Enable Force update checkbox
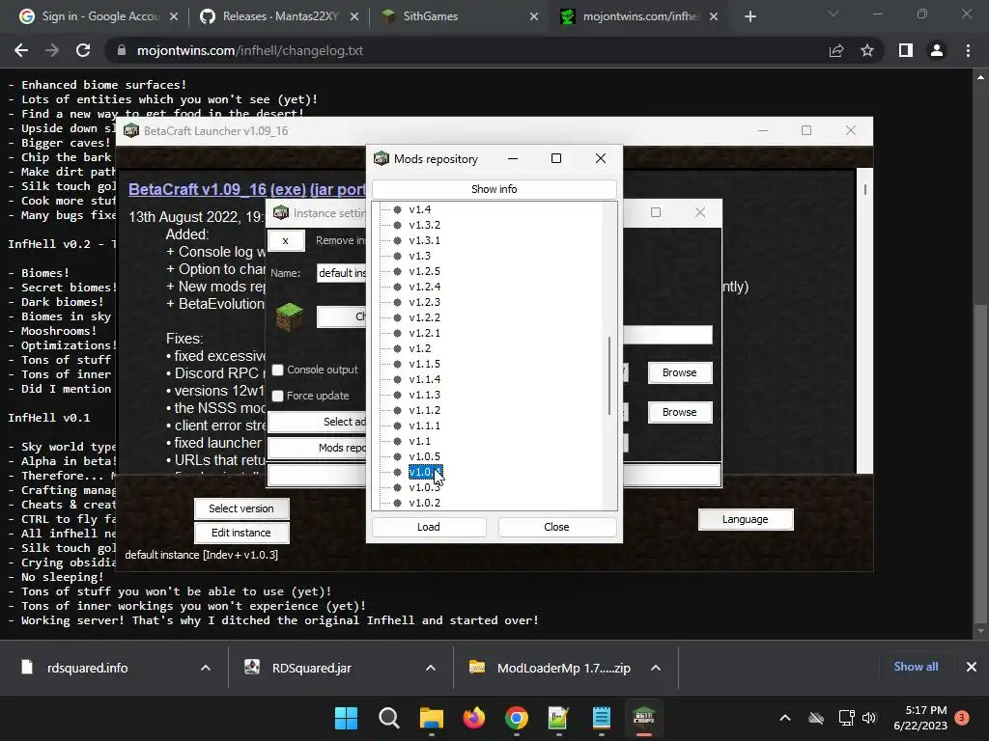Screen dimensions: 989x741 click(277, 396)
